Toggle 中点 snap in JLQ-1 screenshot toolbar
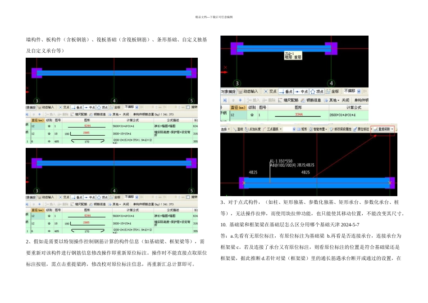This screenshot has width=428, height=303. (301, 91)
